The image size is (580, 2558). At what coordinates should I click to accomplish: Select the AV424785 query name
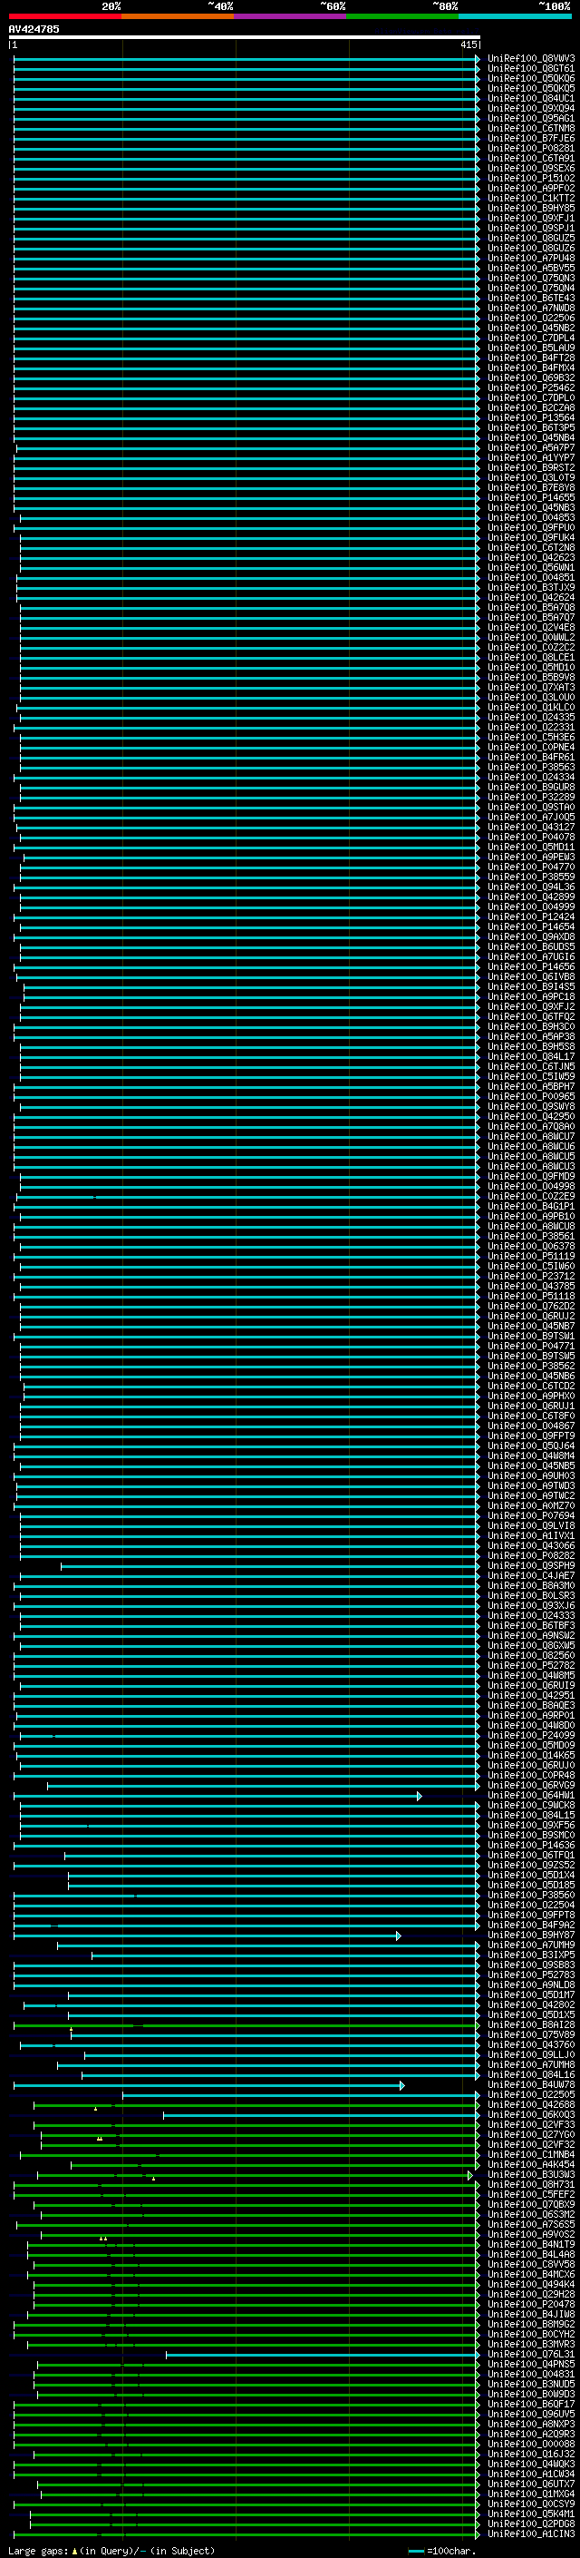tap(34, 29)
